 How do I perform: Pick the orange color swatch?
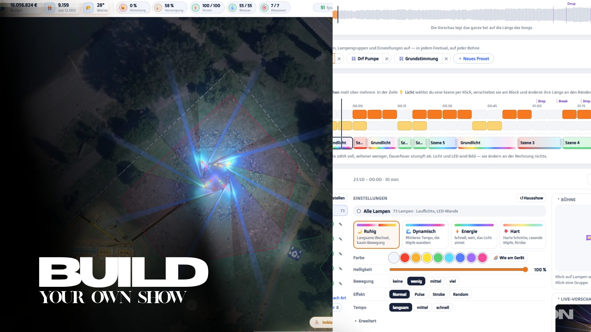(x=416, y=258)
